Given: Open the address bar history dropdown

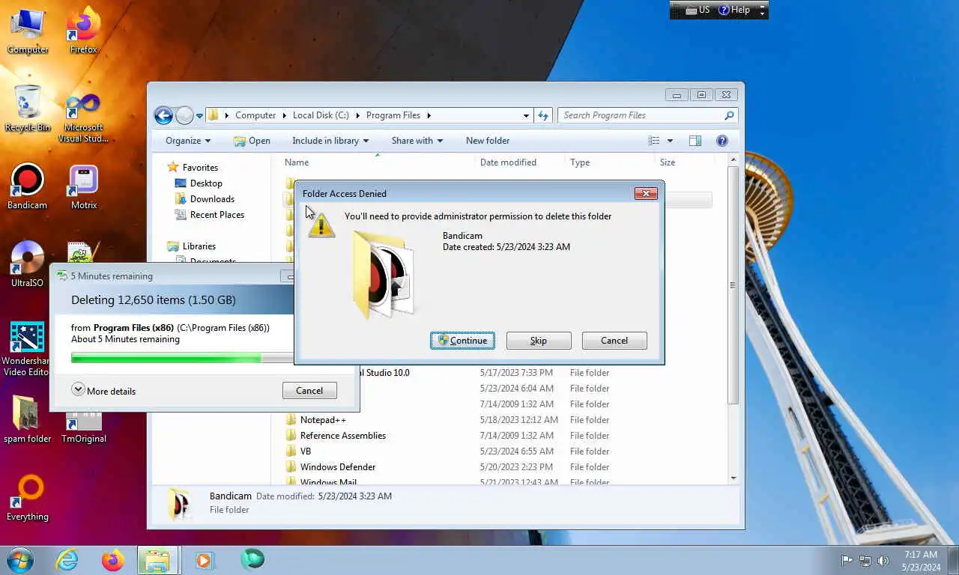Looking at the screenshot, I should pos(526,115).
